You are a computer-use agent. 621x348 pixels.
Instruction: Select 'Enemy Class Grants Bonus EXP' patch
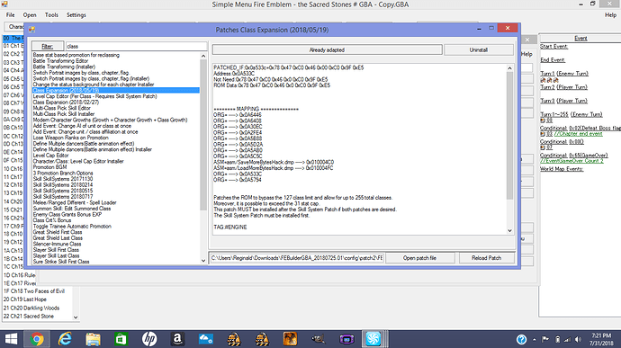pyautogui.click(x=67, y=214)
